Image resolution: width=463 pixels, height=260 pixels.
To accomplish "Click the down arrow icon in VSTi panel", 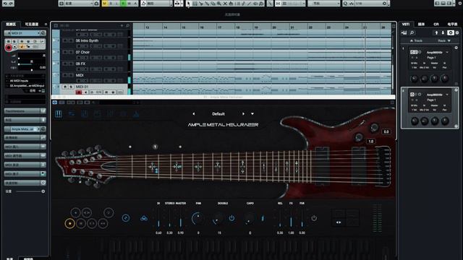I will [443, 32].
